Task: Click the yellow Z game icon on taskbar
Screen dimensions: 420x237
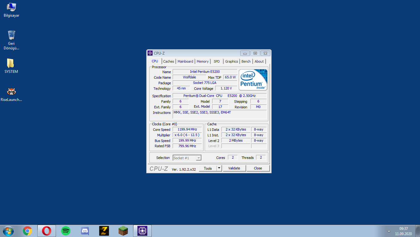Action: 104,231
